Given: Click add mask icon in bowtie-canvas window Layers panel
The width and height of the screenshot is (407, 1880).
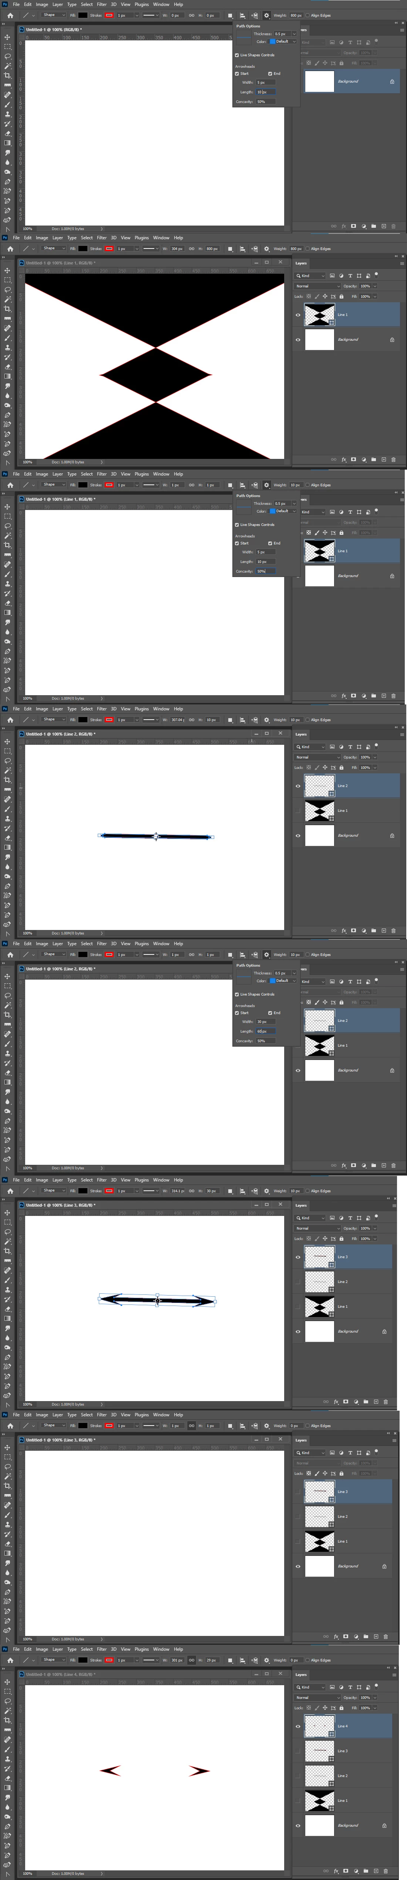Looking at the screenshot, I should pos(353,460).
